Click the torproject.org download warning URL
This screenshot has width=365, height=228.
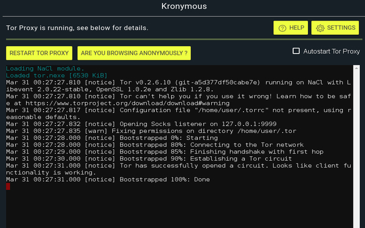(x=127, y=103)
